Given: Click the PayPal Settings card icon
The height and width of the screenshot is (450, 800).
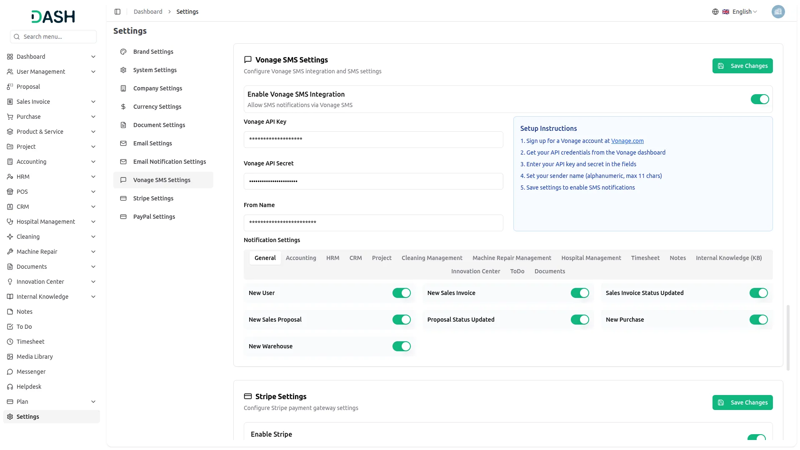Looking at the screenshot, I should pyautogui.click(x=123, y=217).
